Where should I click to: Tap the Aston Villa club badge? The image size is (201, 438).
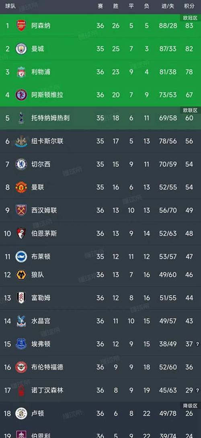21,95
